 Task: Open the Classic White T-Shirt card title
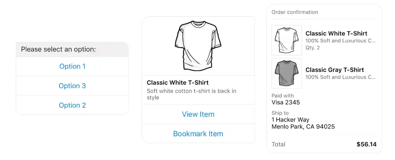coord(178,83)
